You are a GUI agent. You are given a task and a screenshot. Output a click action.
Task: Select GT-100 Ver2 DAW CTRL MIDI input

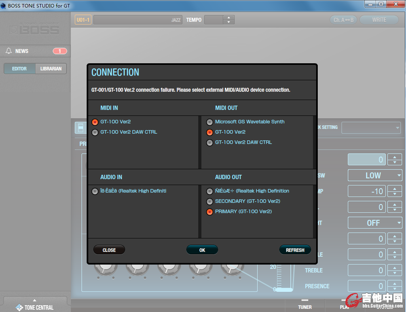pos(95,132)
